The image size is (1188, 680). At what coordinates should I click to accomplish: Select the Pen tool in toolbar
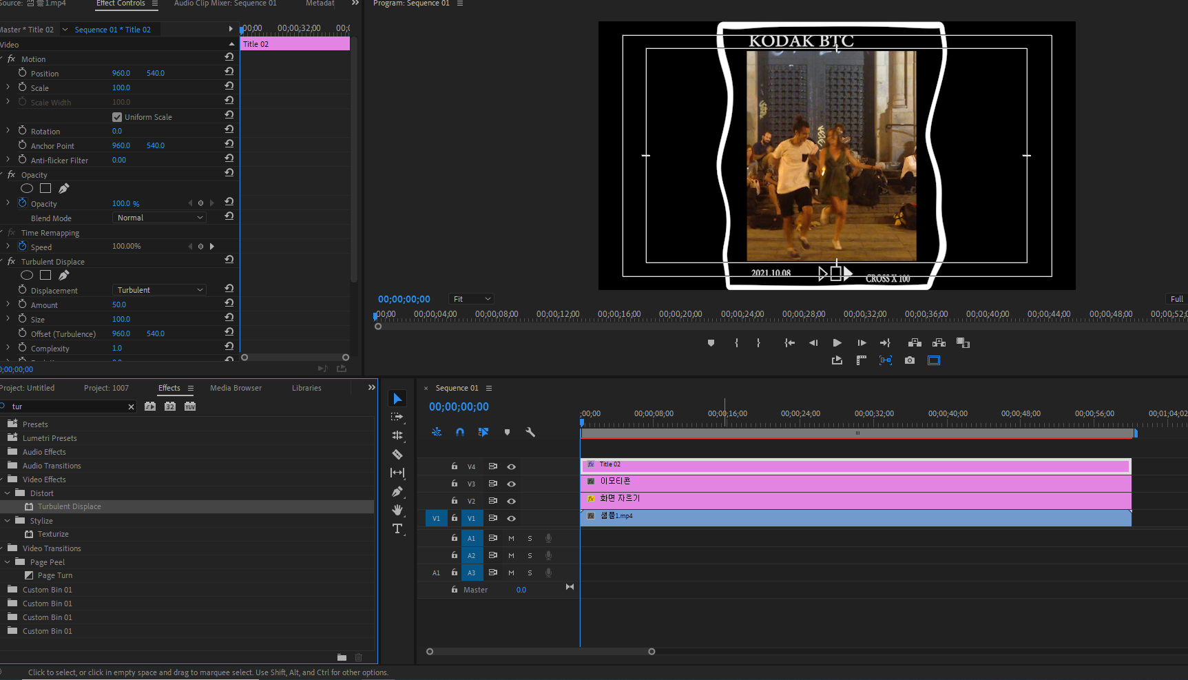click(397, 491)
